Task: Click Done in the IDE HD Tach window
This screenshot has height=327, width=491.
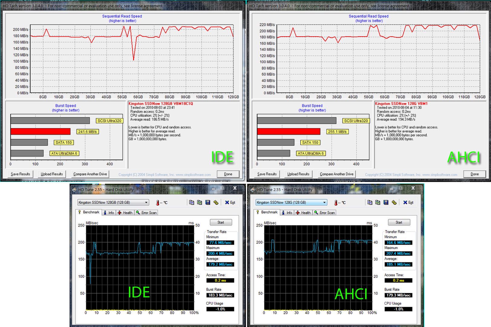Action: pos(228,174)
